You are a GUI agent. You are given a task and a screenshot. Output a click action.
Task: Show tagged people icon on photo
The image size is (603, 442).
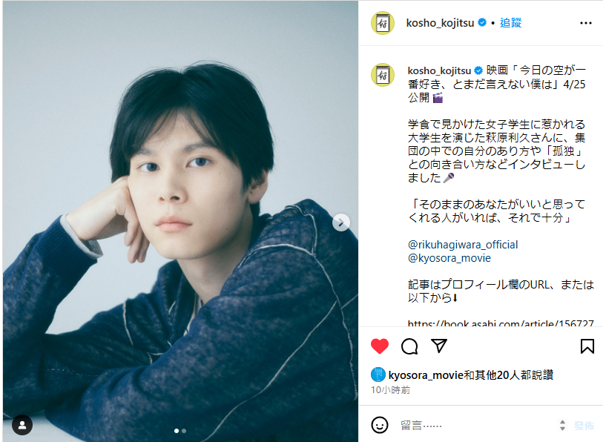[22, 425]
